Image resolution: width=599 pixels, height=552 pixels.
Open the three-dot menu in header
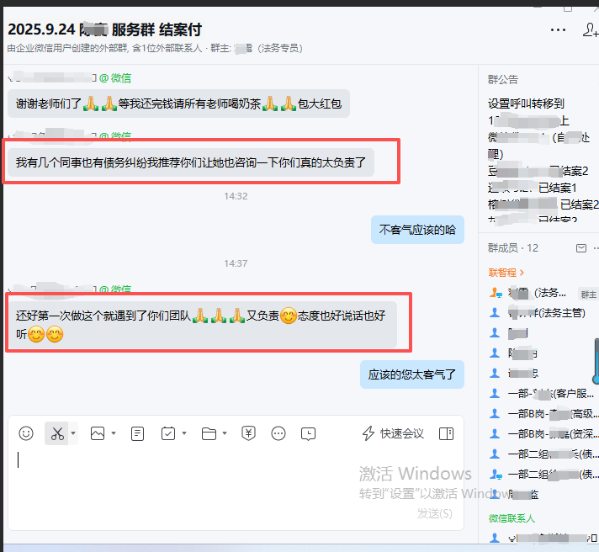tap(558, 29)
